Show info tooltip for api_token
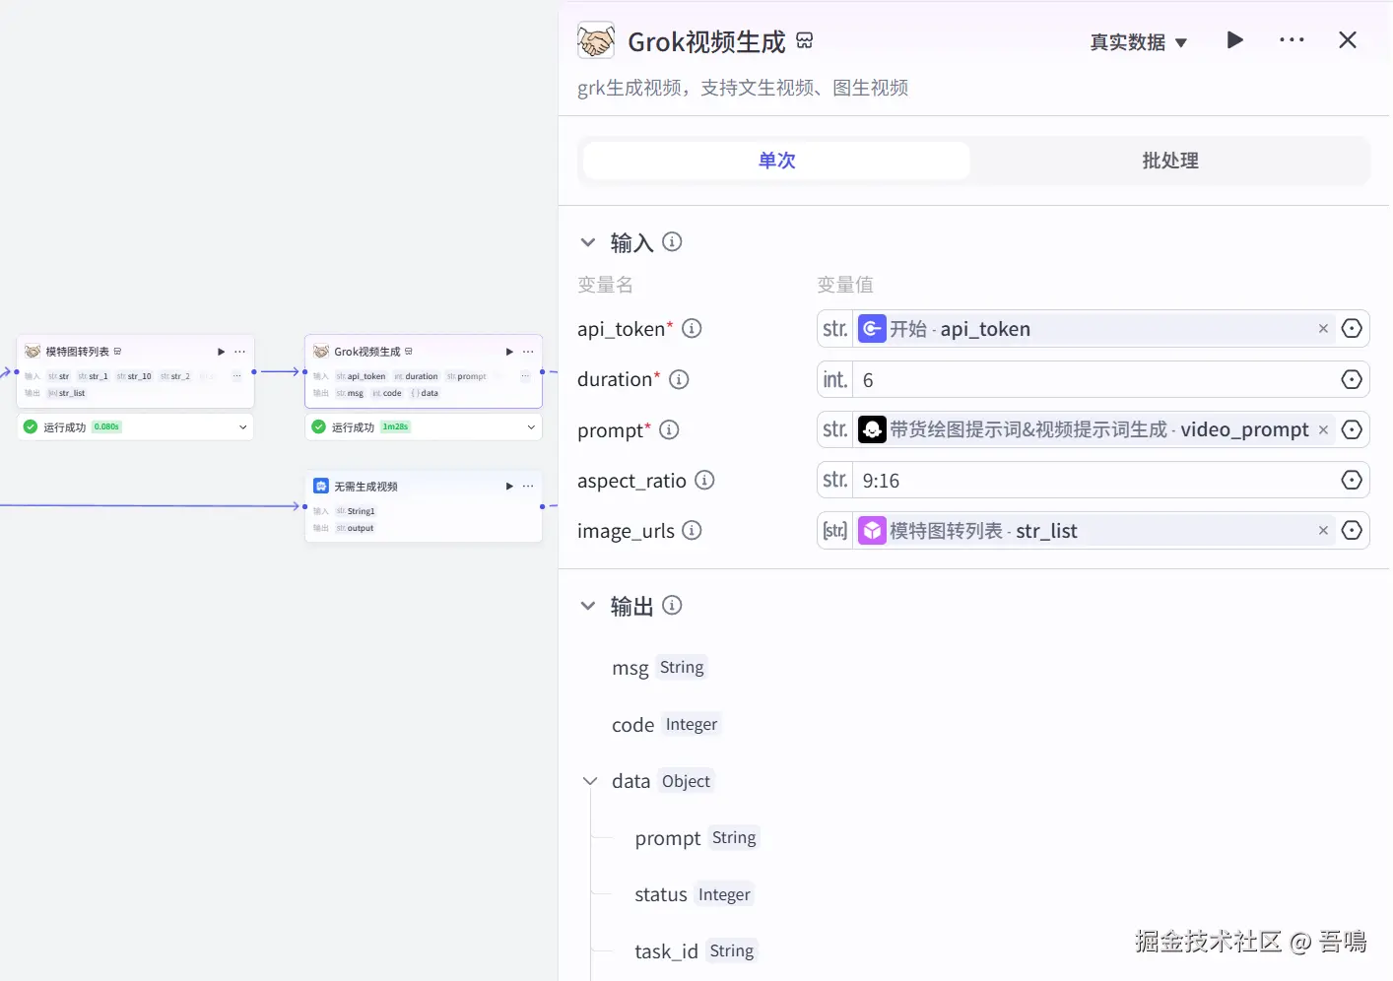 pyautogui.click(x=692, y=328)
